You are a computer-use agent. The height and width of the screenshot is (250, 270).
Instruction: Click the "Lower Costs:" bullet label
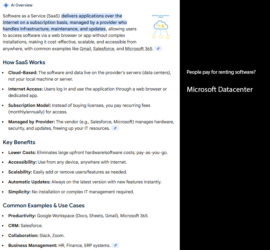22,152
